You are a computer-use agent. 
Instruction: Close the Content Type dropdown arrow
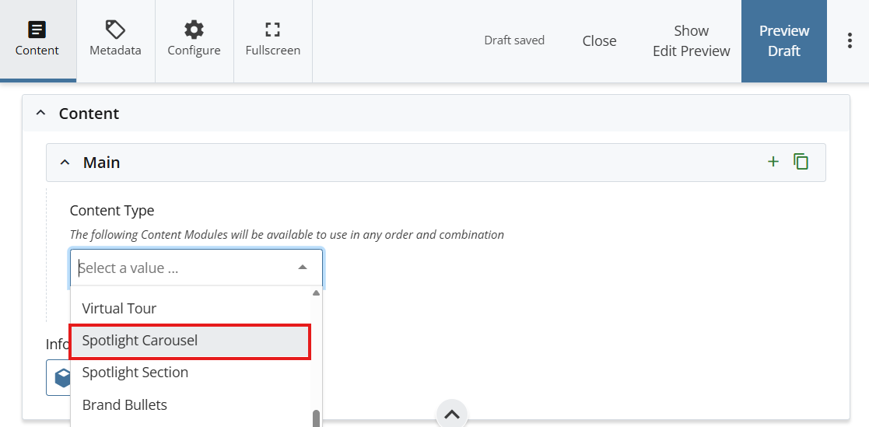(303, 268)
